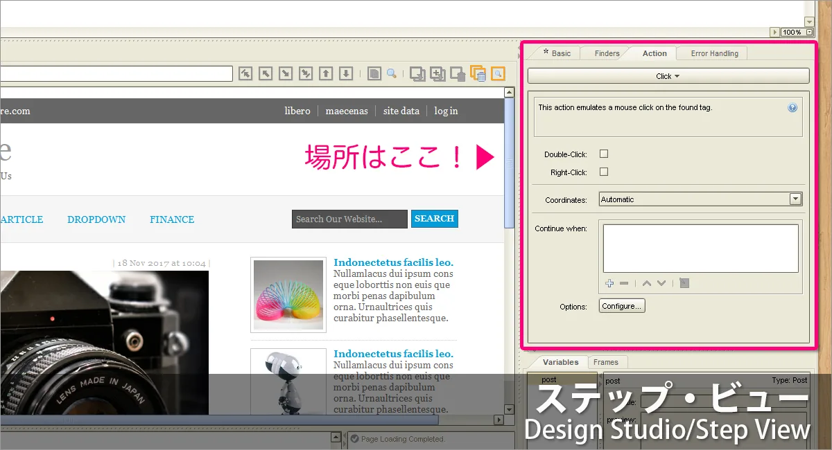Click the single up-left arrow toolbar icon
The width and height of the screenshot is (832, 450).
coord(266,73)
